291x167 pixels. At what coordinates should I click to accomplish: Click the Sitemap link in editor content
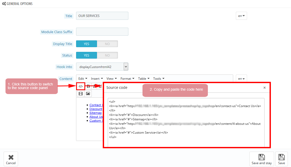pyautogui.click(x=96, y=113)
